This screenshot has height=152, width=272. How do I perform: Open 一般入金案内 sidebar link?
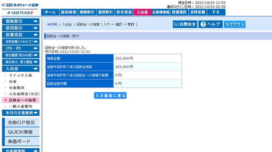pyautogui.click(x=21, y=106)
